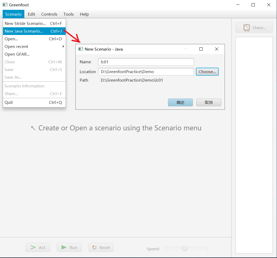The image size is (277, 258).
Task: Open the Controls menu
Action: [49, 14]
